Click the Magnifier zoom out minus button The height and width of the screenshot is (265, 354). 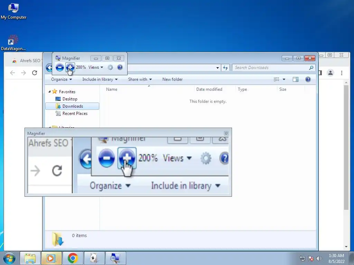click(x=59, y=67)
